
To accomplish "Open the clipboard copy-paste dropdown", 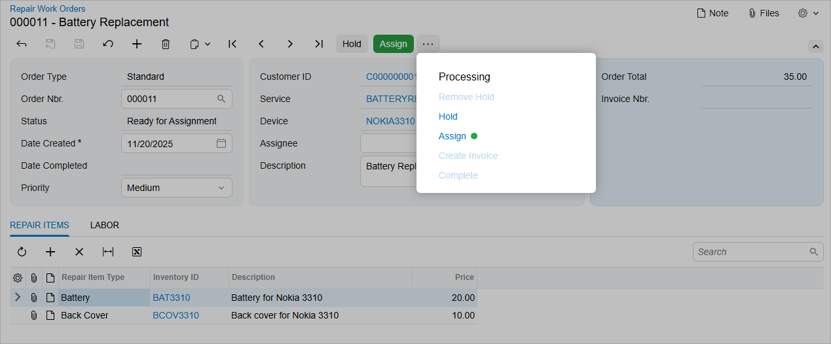I will [x=200, y=44].
